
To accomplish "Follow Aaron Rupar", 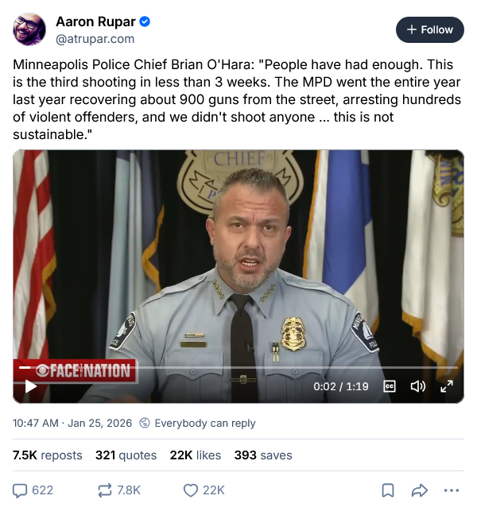I will coord(429,29).
